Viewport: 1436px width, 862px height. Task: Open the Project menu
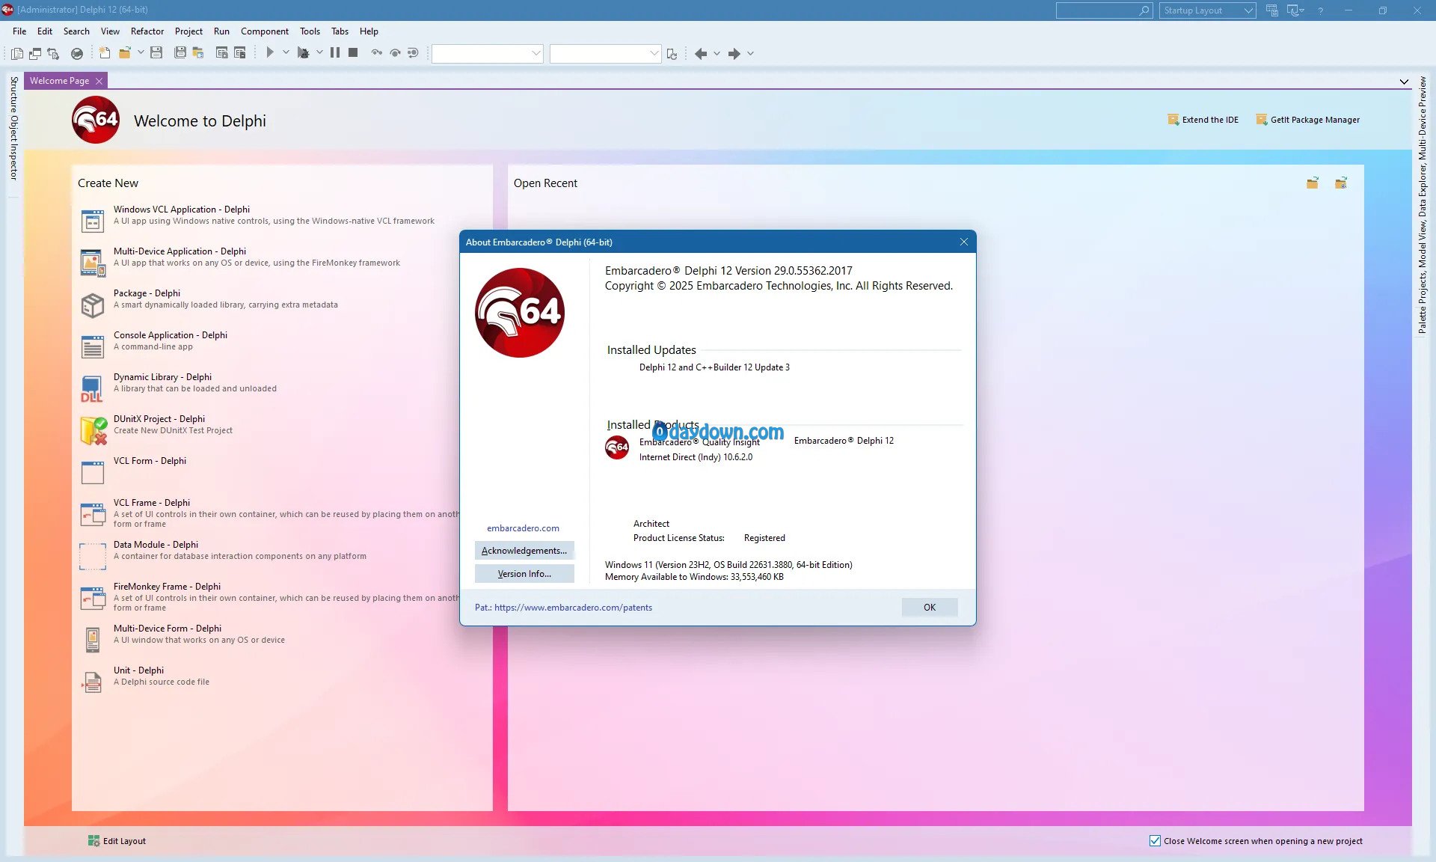188,31
